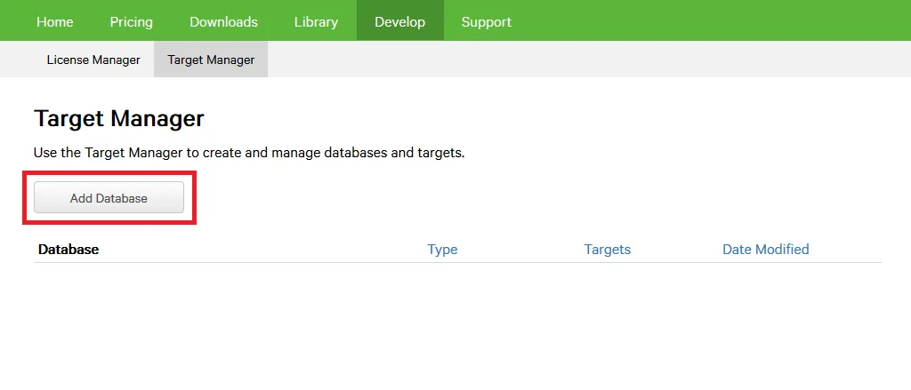
Task: Sort by the Database column header
Action: click(69, 250)
